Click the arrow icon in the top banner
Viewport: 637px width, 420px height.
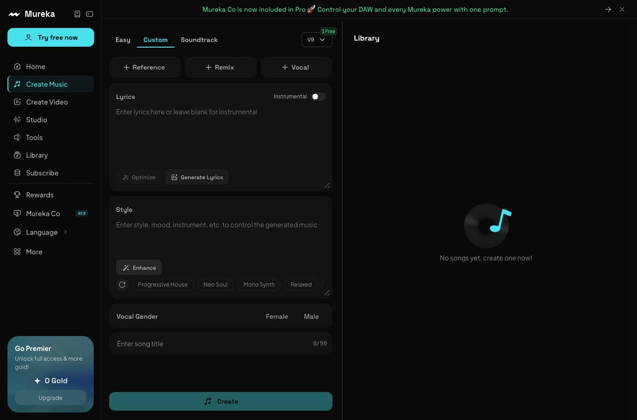click(608, 9)
